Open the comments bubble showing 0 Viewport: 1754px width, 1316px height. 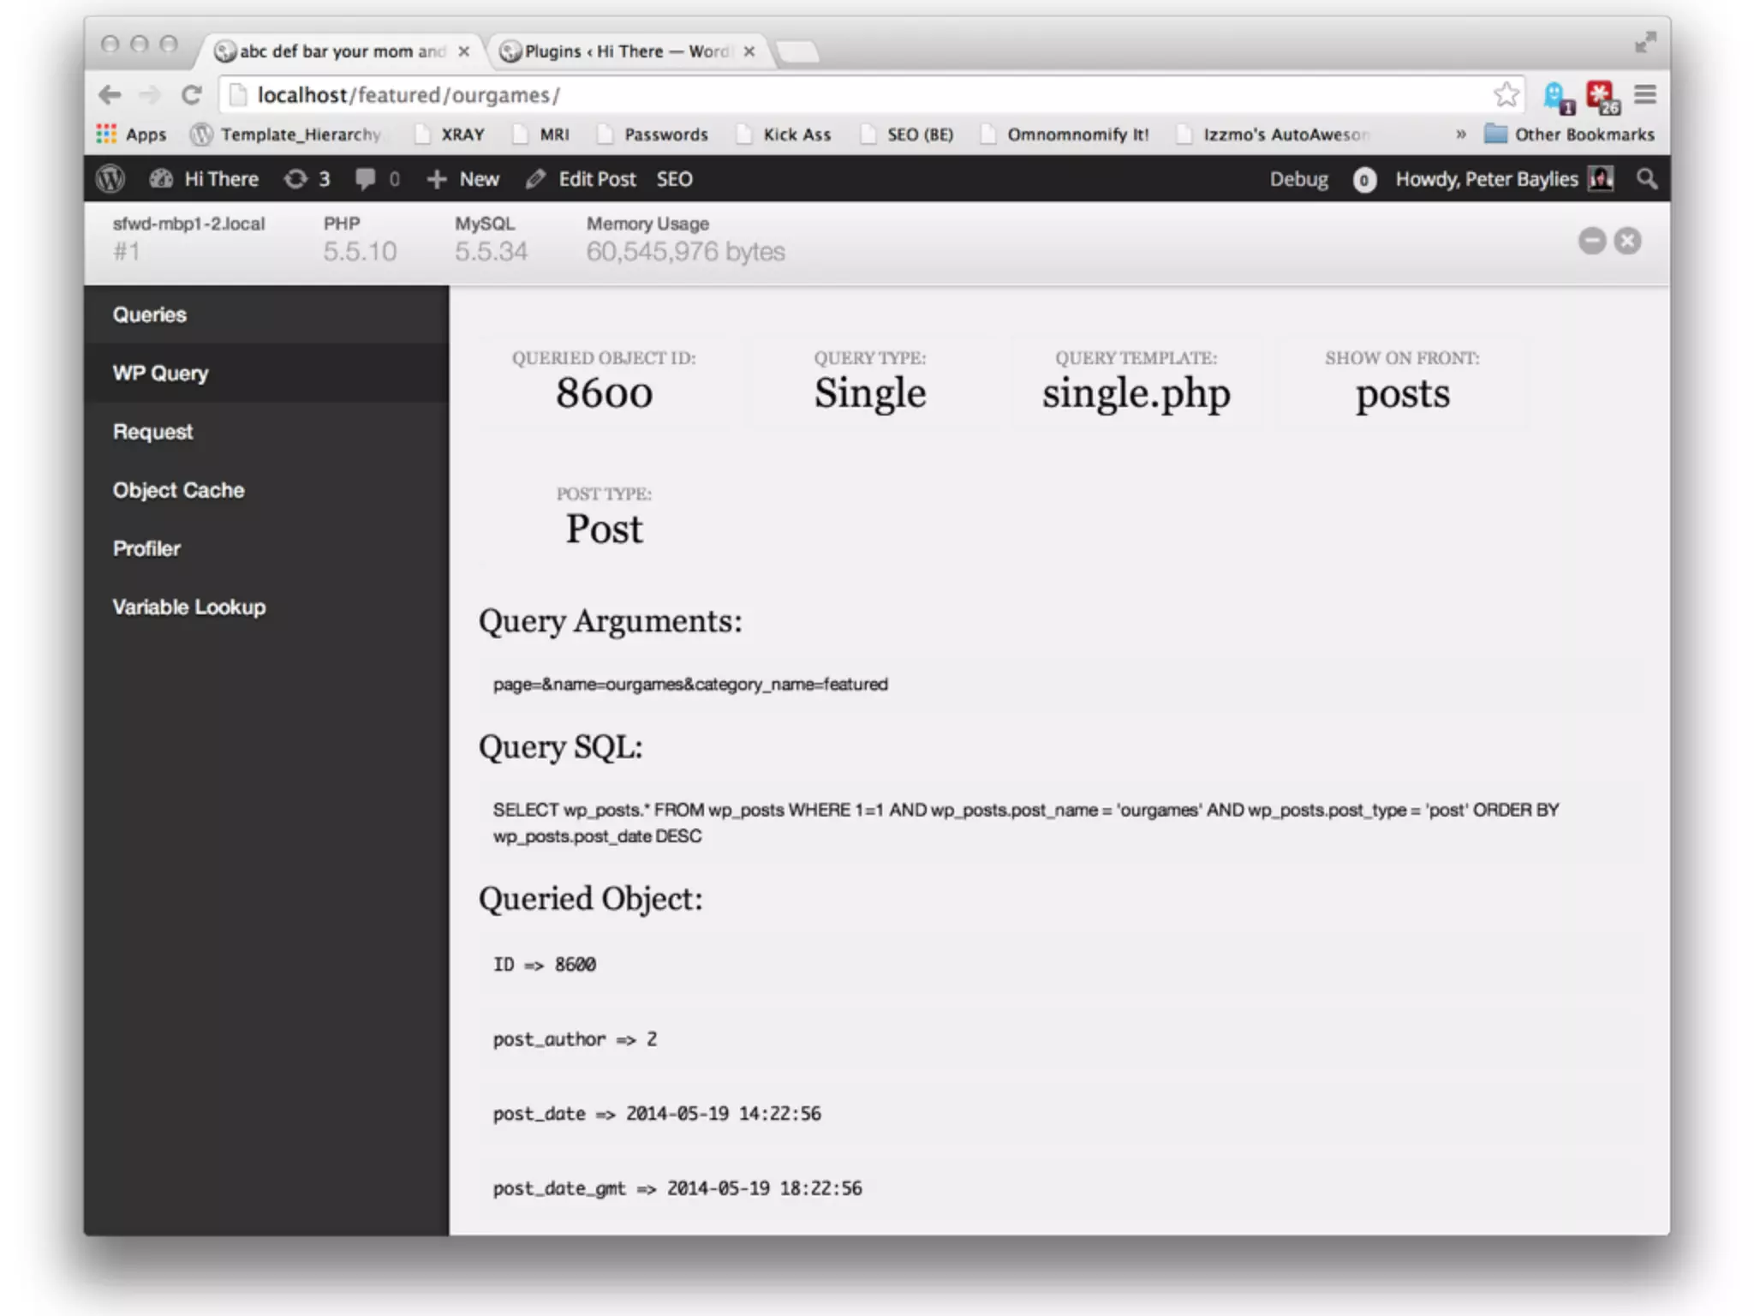click(x=378, y=179)
